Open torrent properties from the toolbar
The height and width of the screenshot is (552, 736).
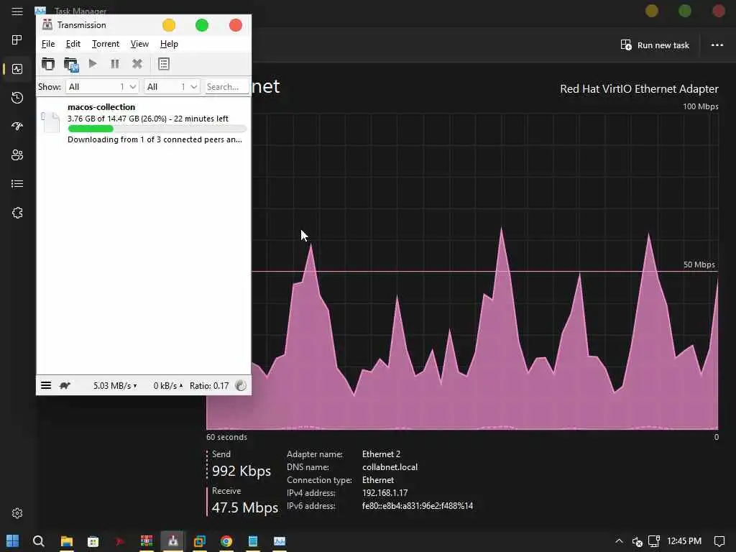click(163, 63)
